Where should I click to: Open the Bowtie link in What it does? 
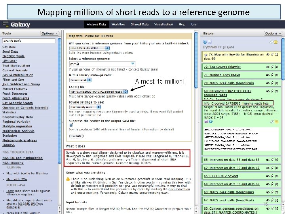71,153
